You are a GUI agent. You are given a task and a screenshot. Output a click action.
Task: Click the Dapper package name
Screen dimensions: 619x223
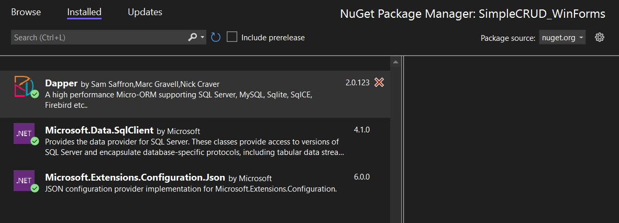pos(61,83)
